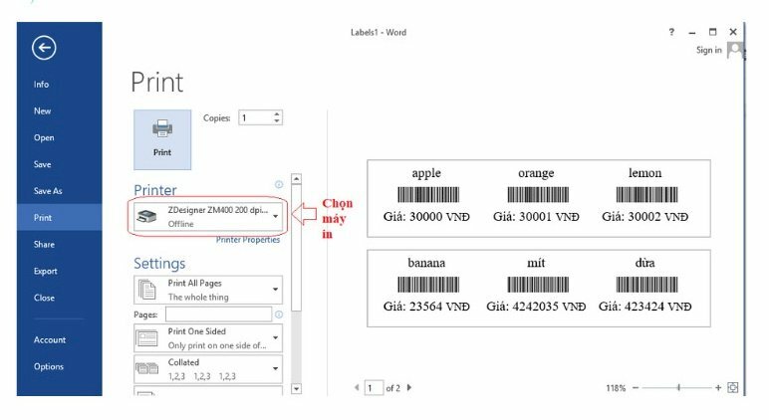Click 'Giá: 23564 VNĐ' price text
This screenshot has height=420, width=769.
pos(426,307)
